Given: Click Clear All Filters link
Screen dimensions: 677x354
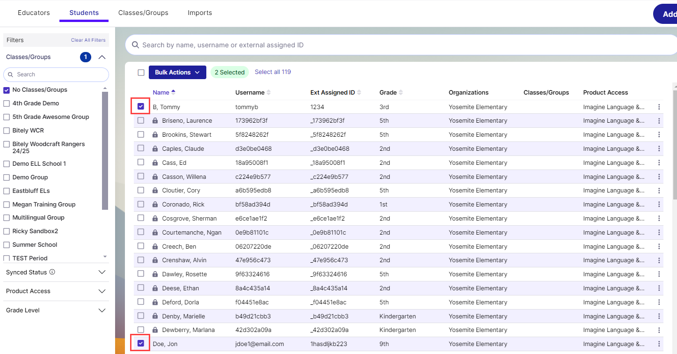Looking at the screenshot, I should tap(88, 40).
